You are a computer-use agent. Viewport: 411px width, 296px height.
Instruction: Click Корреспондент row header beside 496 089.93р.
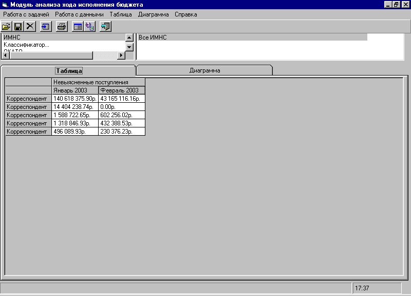pyautogui.click(x=28, y=132)
